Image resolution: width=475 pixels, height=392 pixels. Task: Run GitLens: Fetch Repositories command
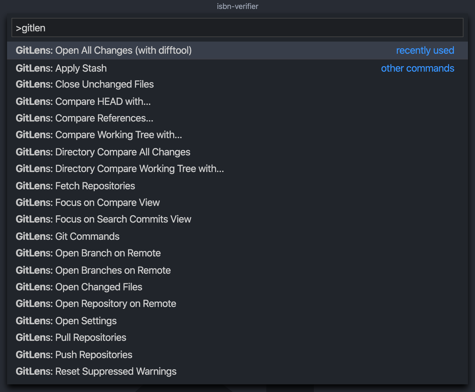tap(75, 186)
